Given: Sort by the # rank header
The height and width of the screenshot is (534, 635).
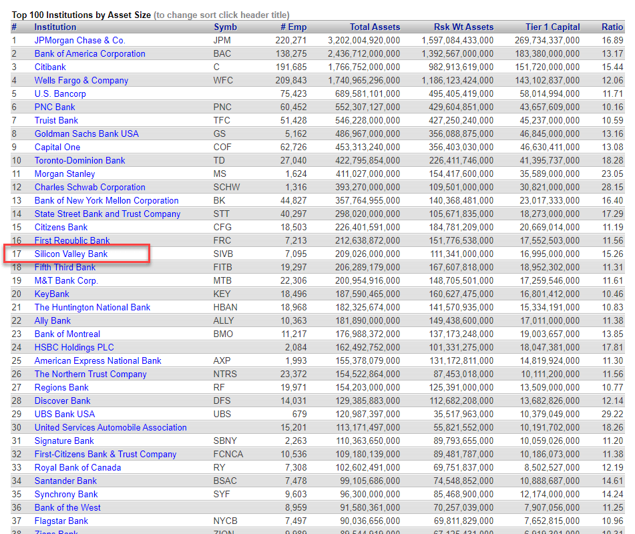Looking at the screenshot, I should pyautogui.click(x=14, y=27).
